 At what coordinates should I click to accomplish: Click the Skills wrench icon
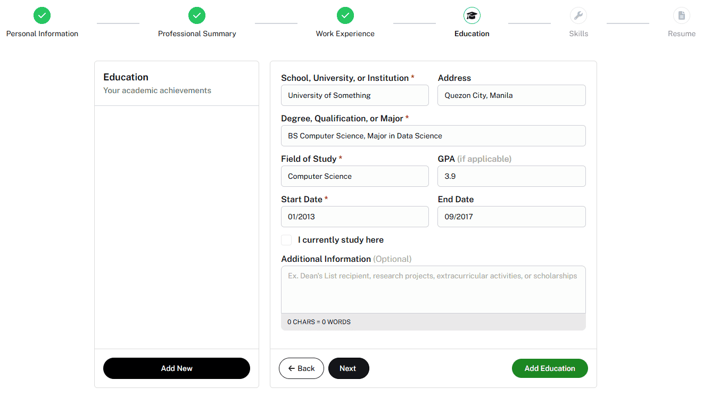point(578,15)
